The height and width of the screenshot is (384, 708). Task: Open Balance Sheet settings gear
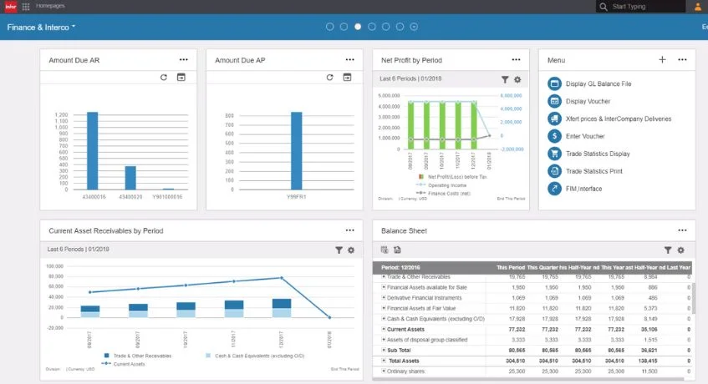tap(680, 250)
